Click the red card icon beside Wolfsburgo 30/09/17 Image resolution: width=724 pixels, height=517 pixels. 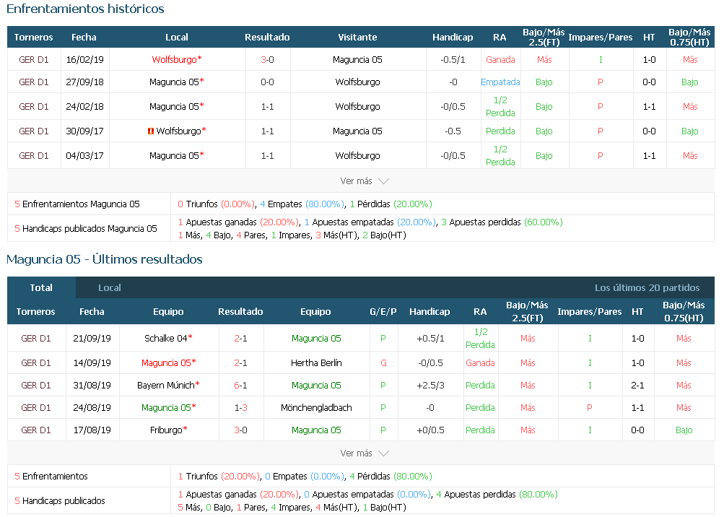point(151,131)
